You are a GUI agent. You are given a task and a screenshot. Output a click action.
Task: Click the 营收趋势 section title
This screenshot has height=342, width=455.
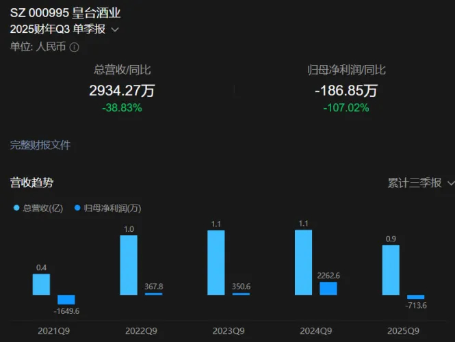coord(31,183)
